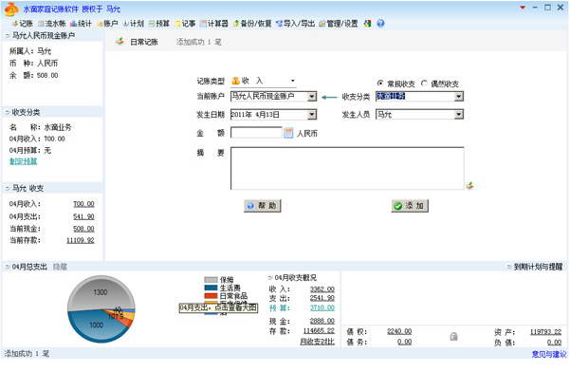Click the blue help question-mark icon
Image resolution: width=570 pixels, height=372 pixels.
point(380,24)
